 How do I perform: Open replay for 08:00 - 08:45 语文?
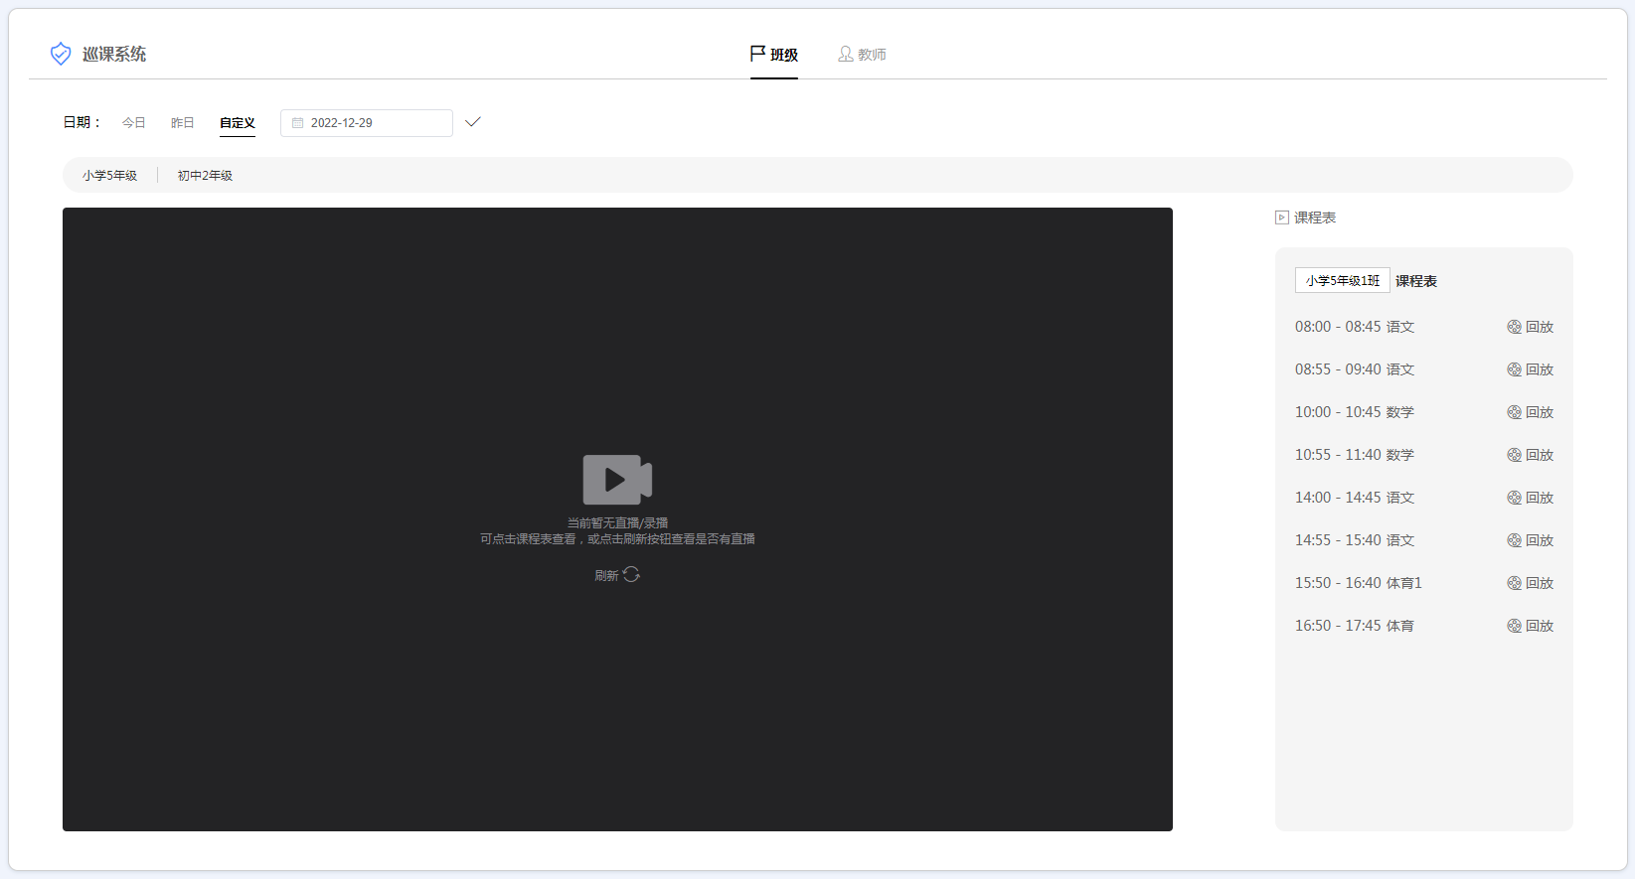[x=1530, y=327]
